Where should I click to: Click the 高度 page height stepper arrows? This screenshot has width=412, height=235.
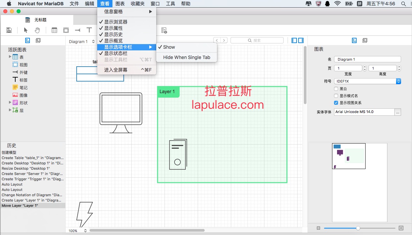click(399, 68)
